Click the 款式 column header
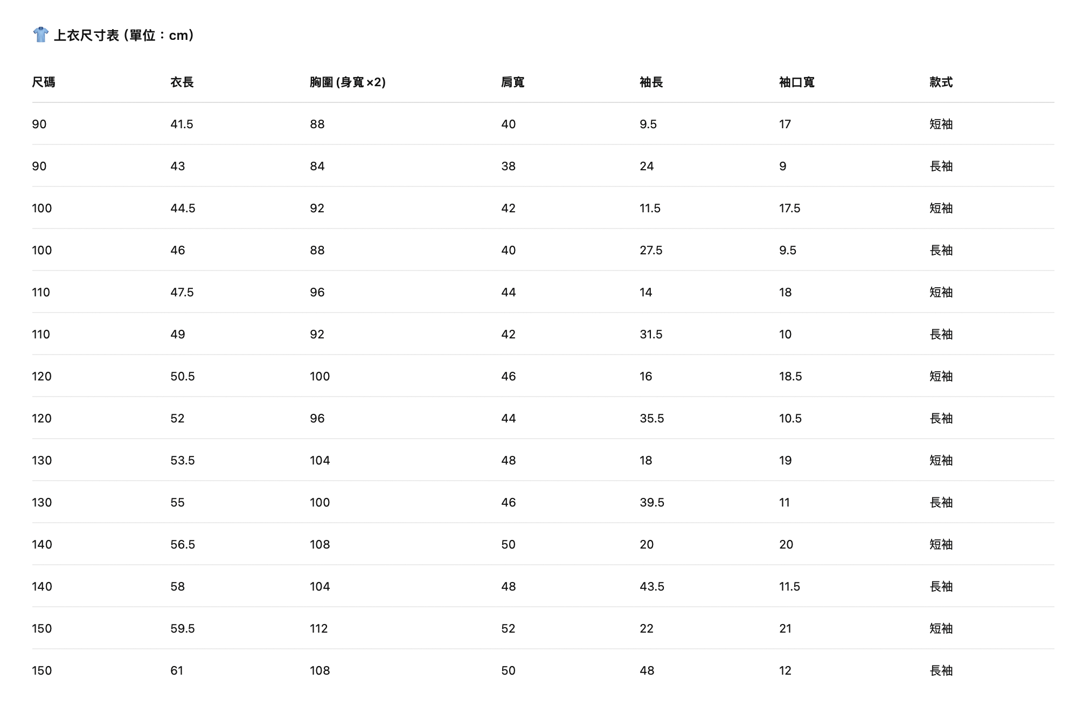The width and height of the screenshot is (1083, 721). [x=941, y=82]
